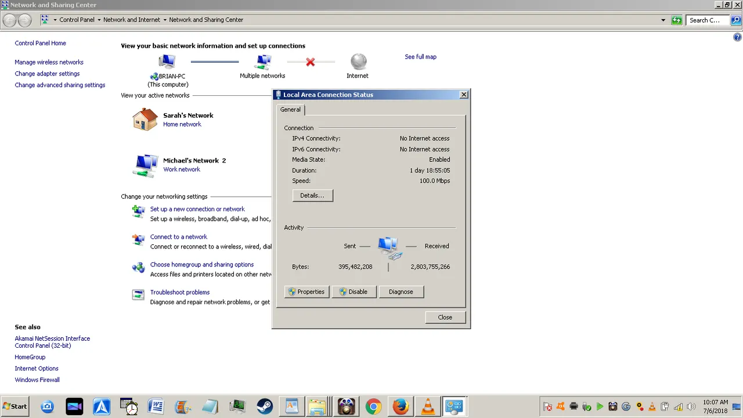Click the blue G tray icon
The height and width of the screenshot is (418, 743).
[x=626, y=406]
